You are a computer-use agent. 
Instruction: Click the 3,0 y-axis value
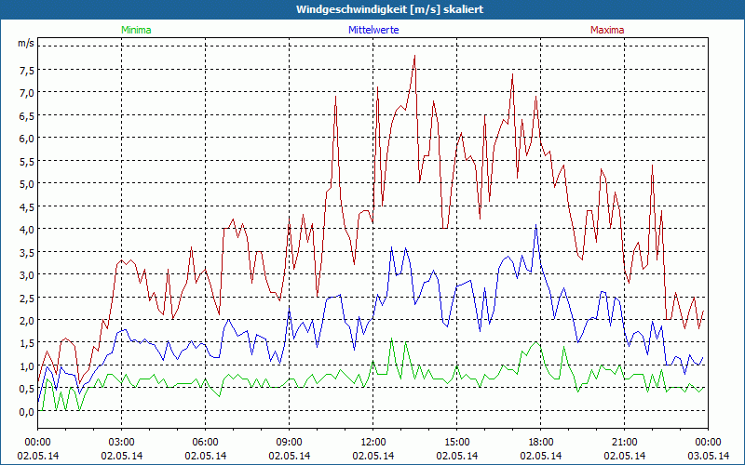tap(27, 275)
